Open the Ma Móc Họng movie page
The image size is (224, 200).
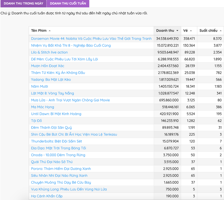click(x=43, y=107)
